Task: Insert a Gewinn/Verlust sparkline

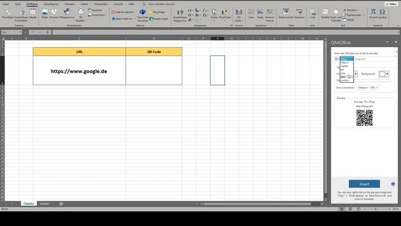Action: pyautogui.click(x=269, y=15)
